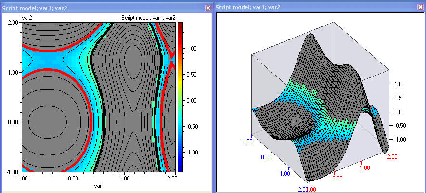
Task: Click 1.00 label beside contour color scale
Action: (x=193, y=48)
